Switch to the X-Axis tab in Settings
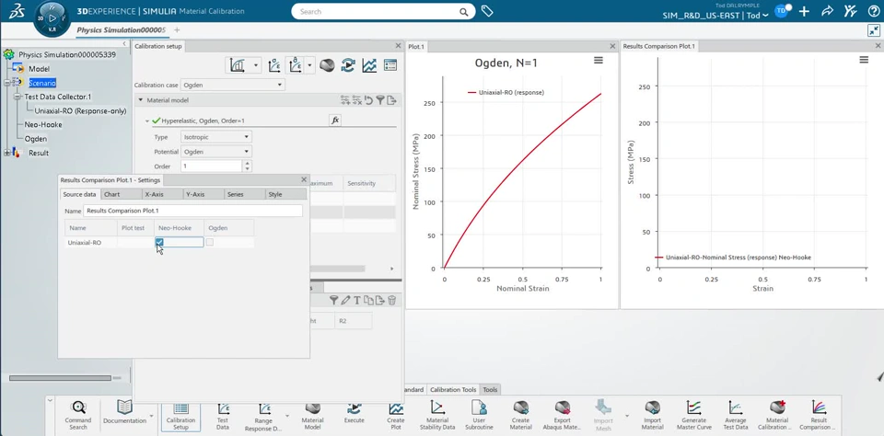The width and height of the screenshot is (884, 436). tap(163, 194)
